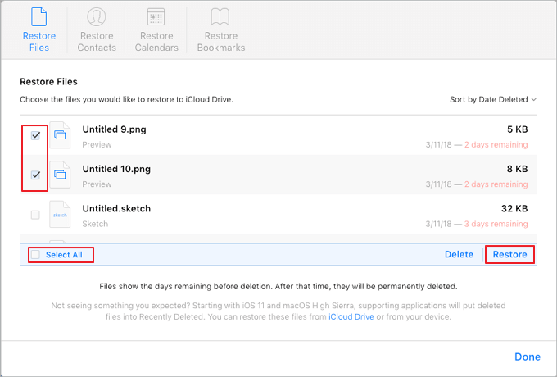The height and width of the screenshot is (377, 557).
Task: Uncheck the Untitled 10.png checkbox
Action: (35, 175)
